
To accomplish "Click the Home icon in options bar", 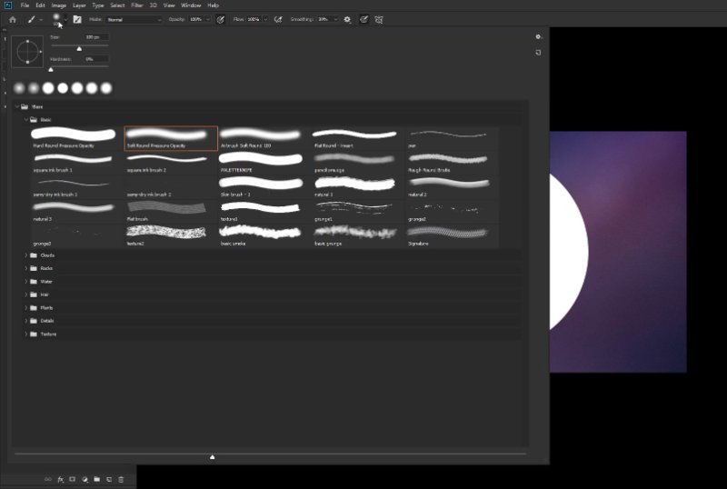I will tap(13, 18).
